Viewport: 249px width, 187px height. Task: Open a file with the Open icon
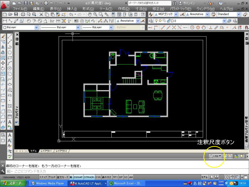(x=10, y=15)
